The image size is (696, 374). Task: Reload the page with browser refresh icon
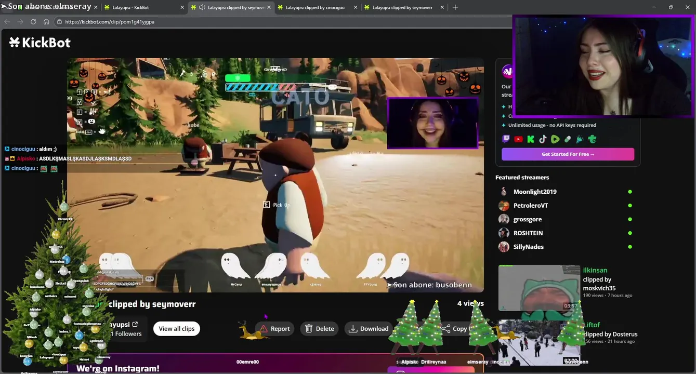point(33,22)
